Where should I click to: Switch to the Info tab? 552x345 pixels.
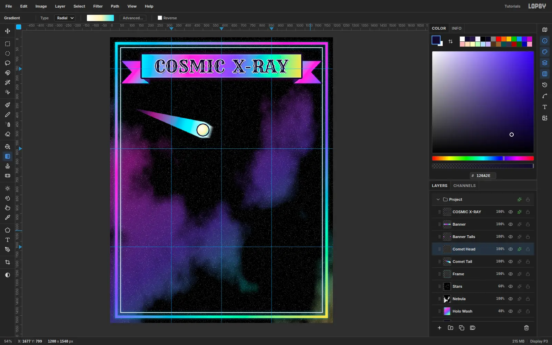point(456,28)
